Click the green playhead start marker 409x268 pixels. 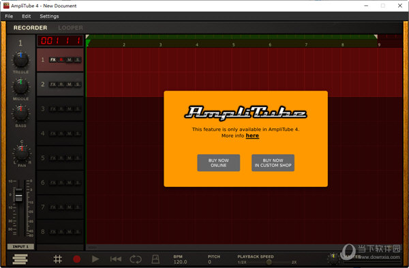pyautogui.click(x=88, y=43)
